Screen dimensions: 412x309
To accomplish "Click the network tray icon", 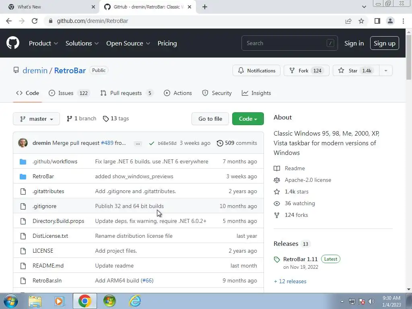I will tap(352, 301).
